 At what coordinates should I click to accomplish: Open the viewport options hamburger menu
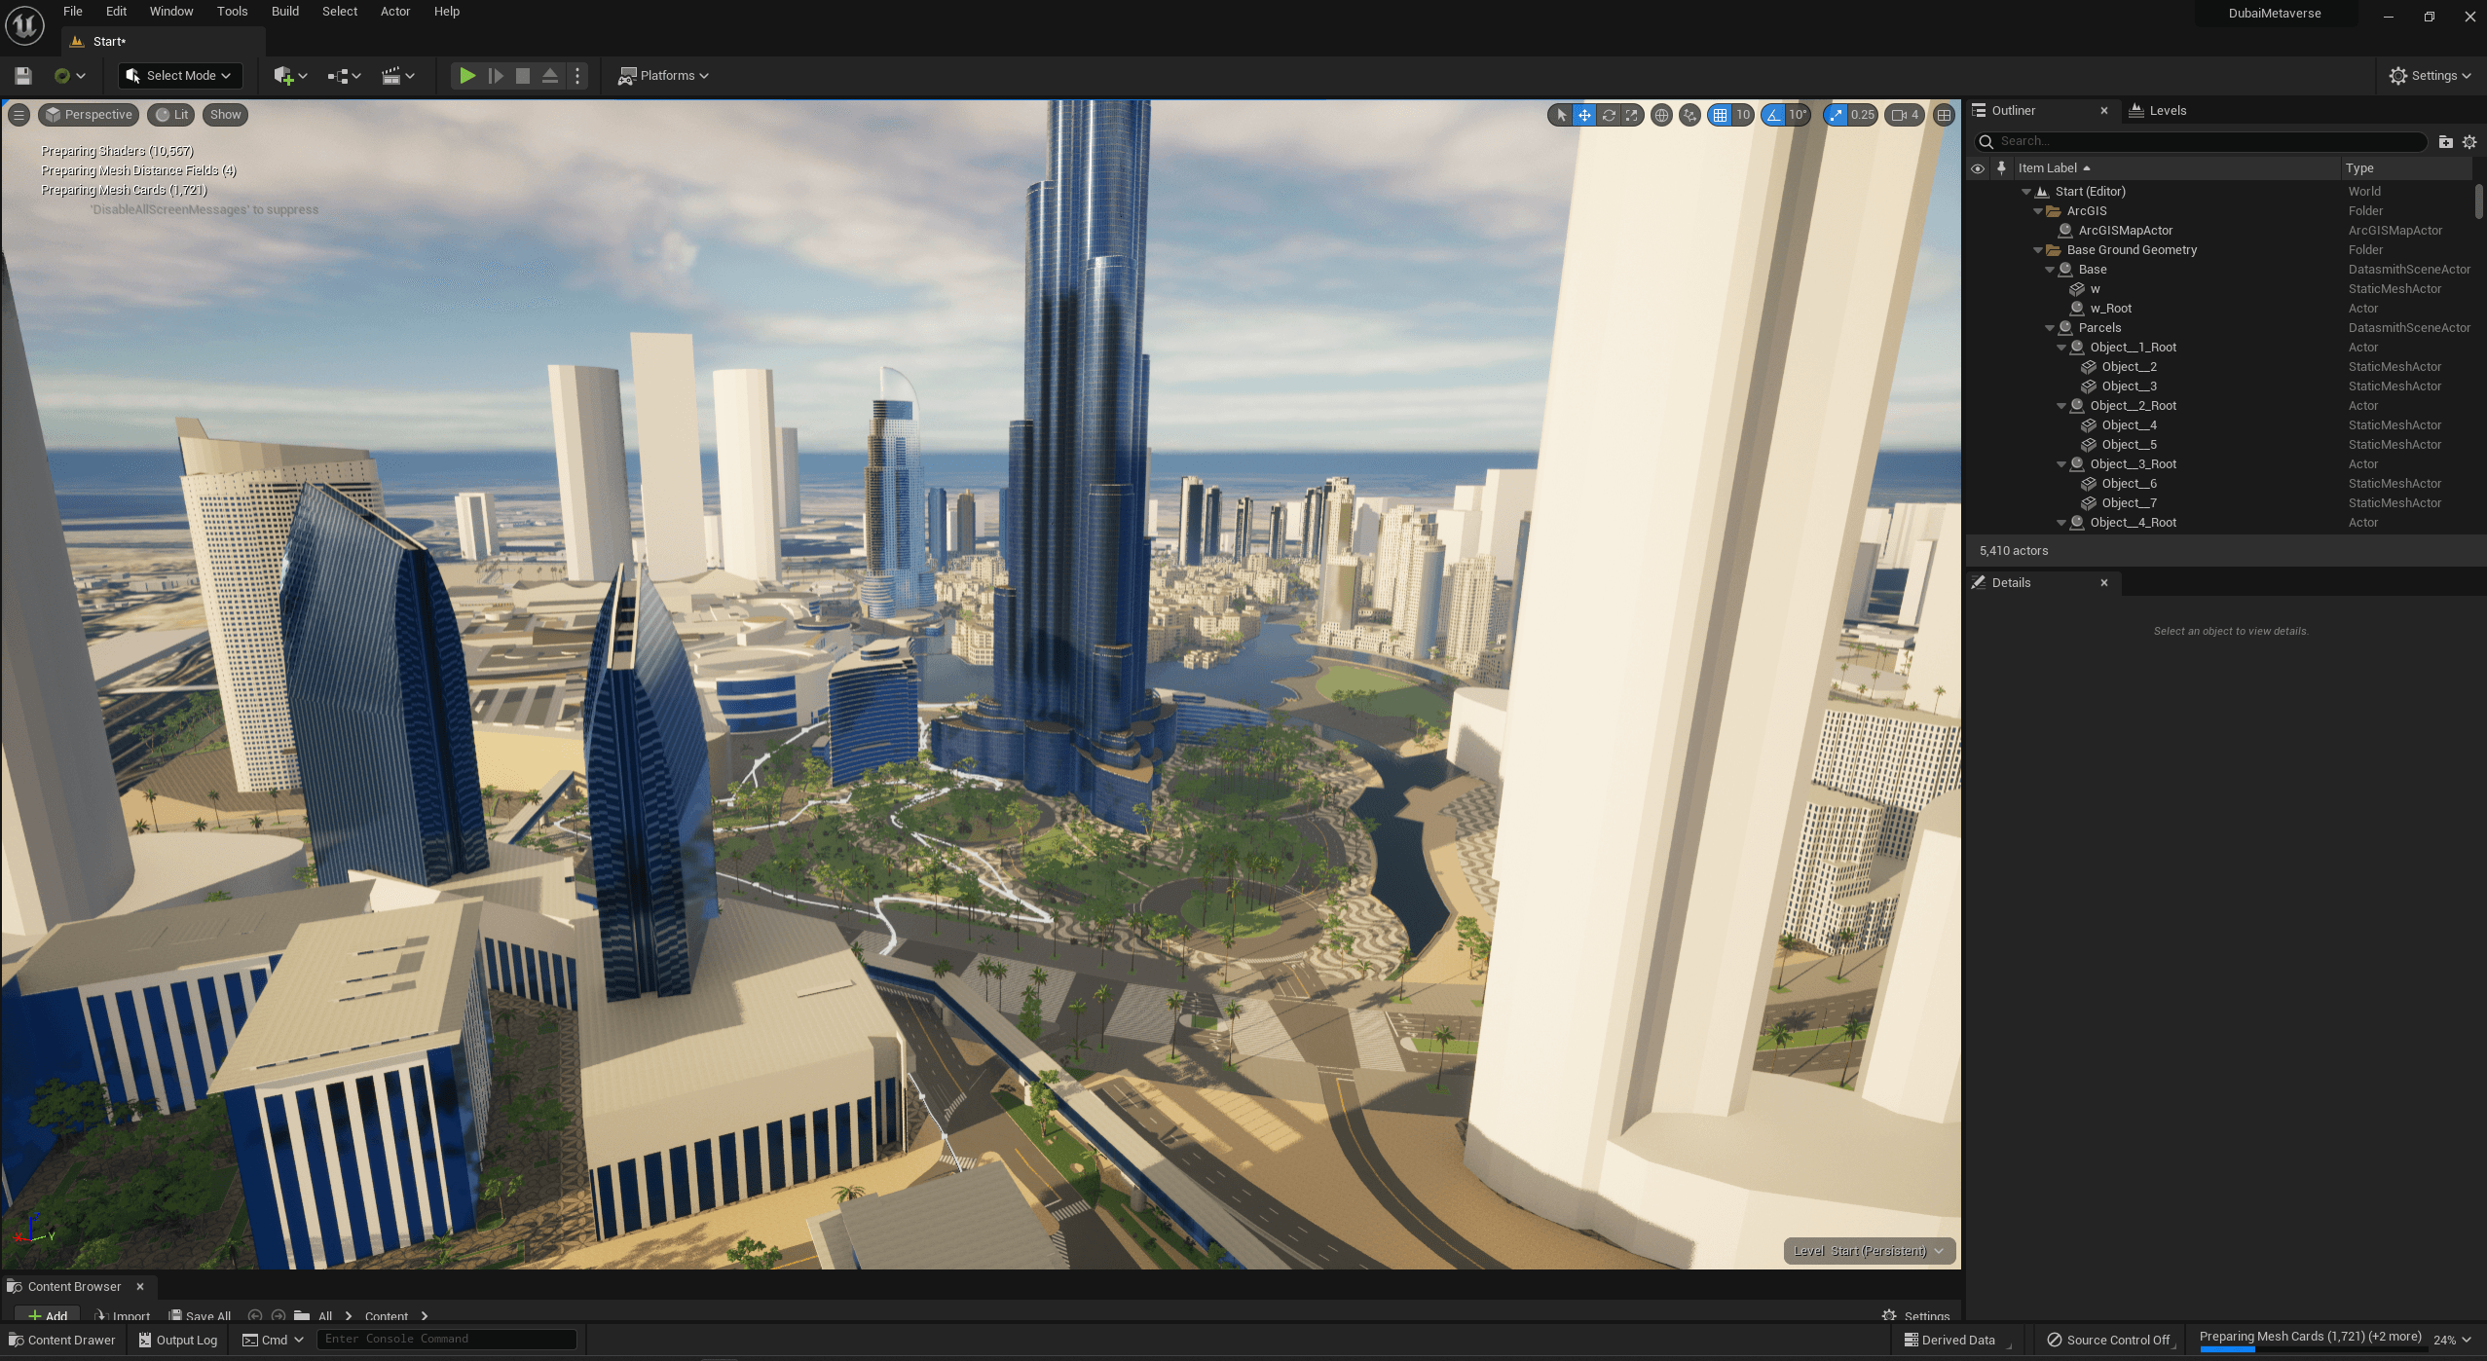click(19, 115)
